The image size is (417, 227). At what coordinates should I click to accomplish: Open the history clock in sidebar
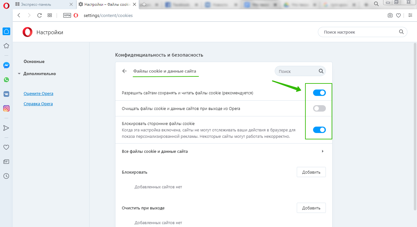pos(6,176)
